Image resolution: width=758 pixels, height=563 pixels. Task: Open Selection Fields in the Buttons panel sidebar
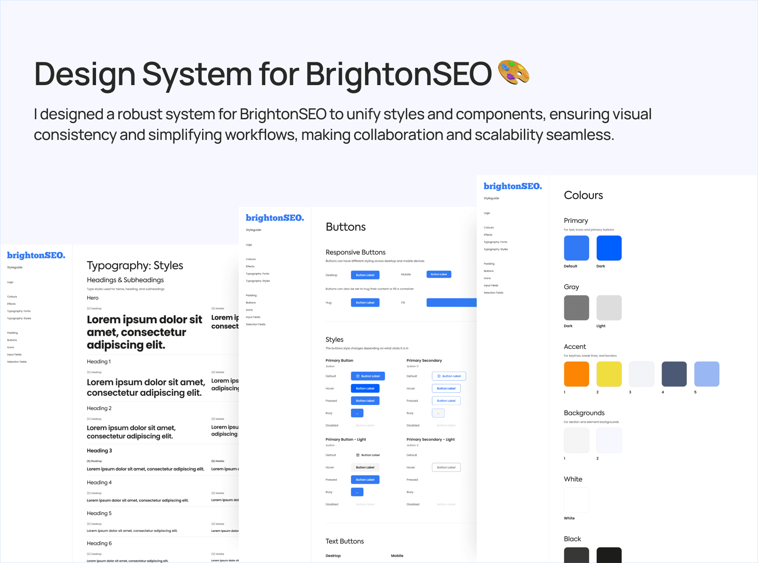point(256,324)
